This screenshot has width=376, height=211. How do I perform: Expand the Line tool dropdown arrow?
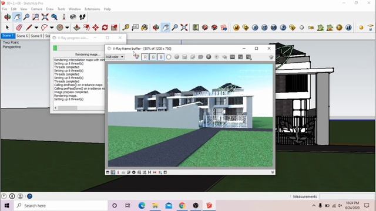[x=36, y=28]
